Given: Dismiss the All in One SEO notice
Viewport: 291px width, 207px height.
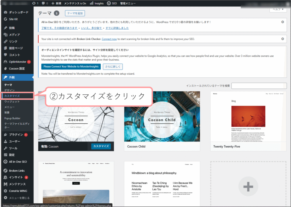Looking at the screenshot, I should coord(282,22).
